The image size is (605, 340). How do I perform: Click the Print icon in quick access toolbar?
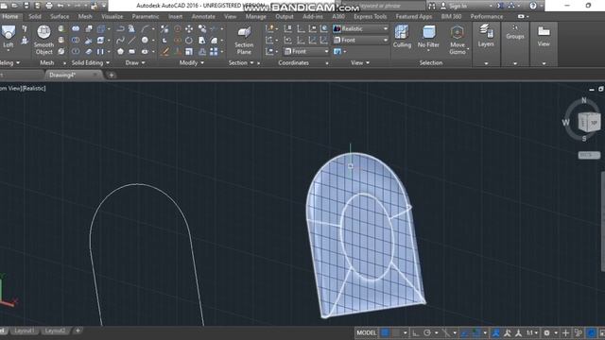(49, 6)
